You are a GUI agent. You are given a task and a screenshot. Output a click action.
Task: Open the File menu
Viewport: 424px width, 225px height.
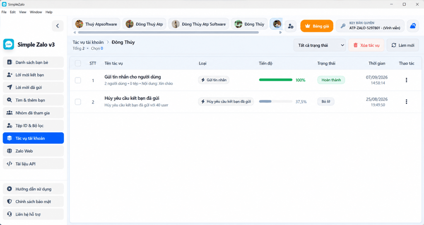(4, 12)
